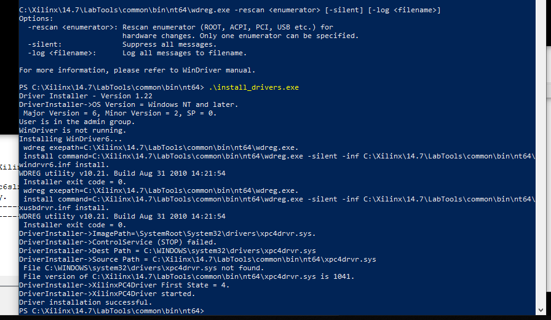Click the 'Major Version = 6' output line

120,113
